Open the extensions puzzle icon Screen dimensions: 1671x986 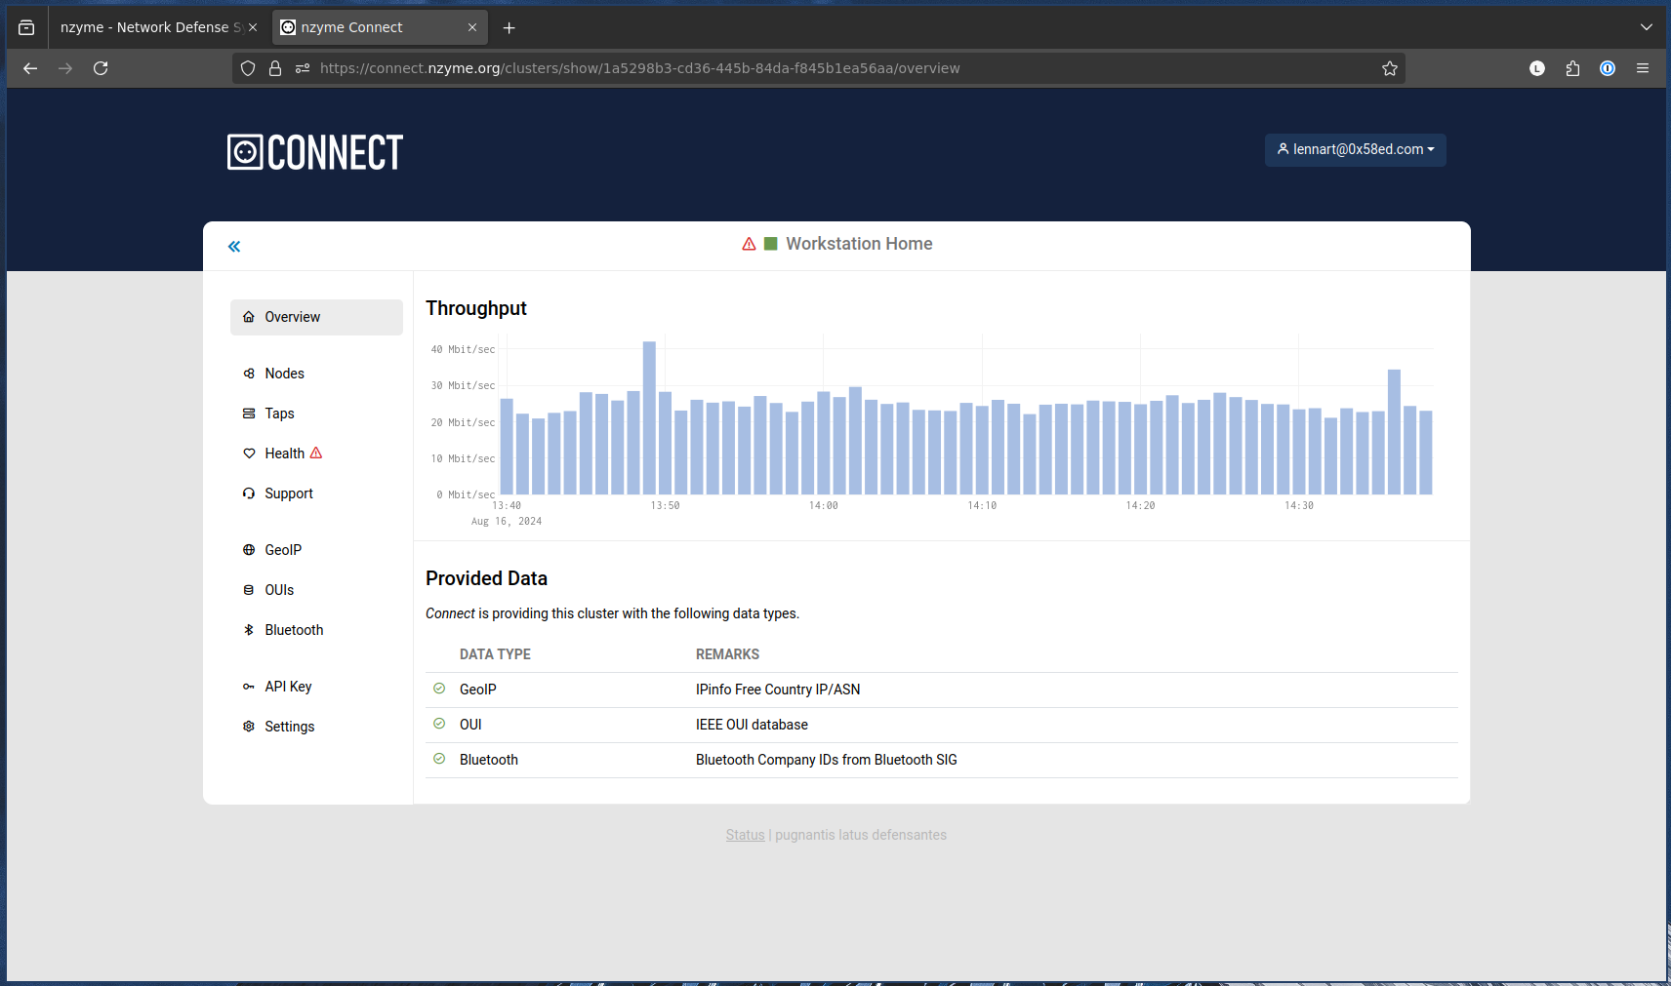coord(1572,68)
